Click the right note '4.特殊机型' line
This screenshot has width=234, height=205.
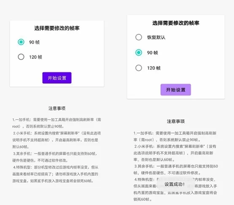click(x=175, y=179)
